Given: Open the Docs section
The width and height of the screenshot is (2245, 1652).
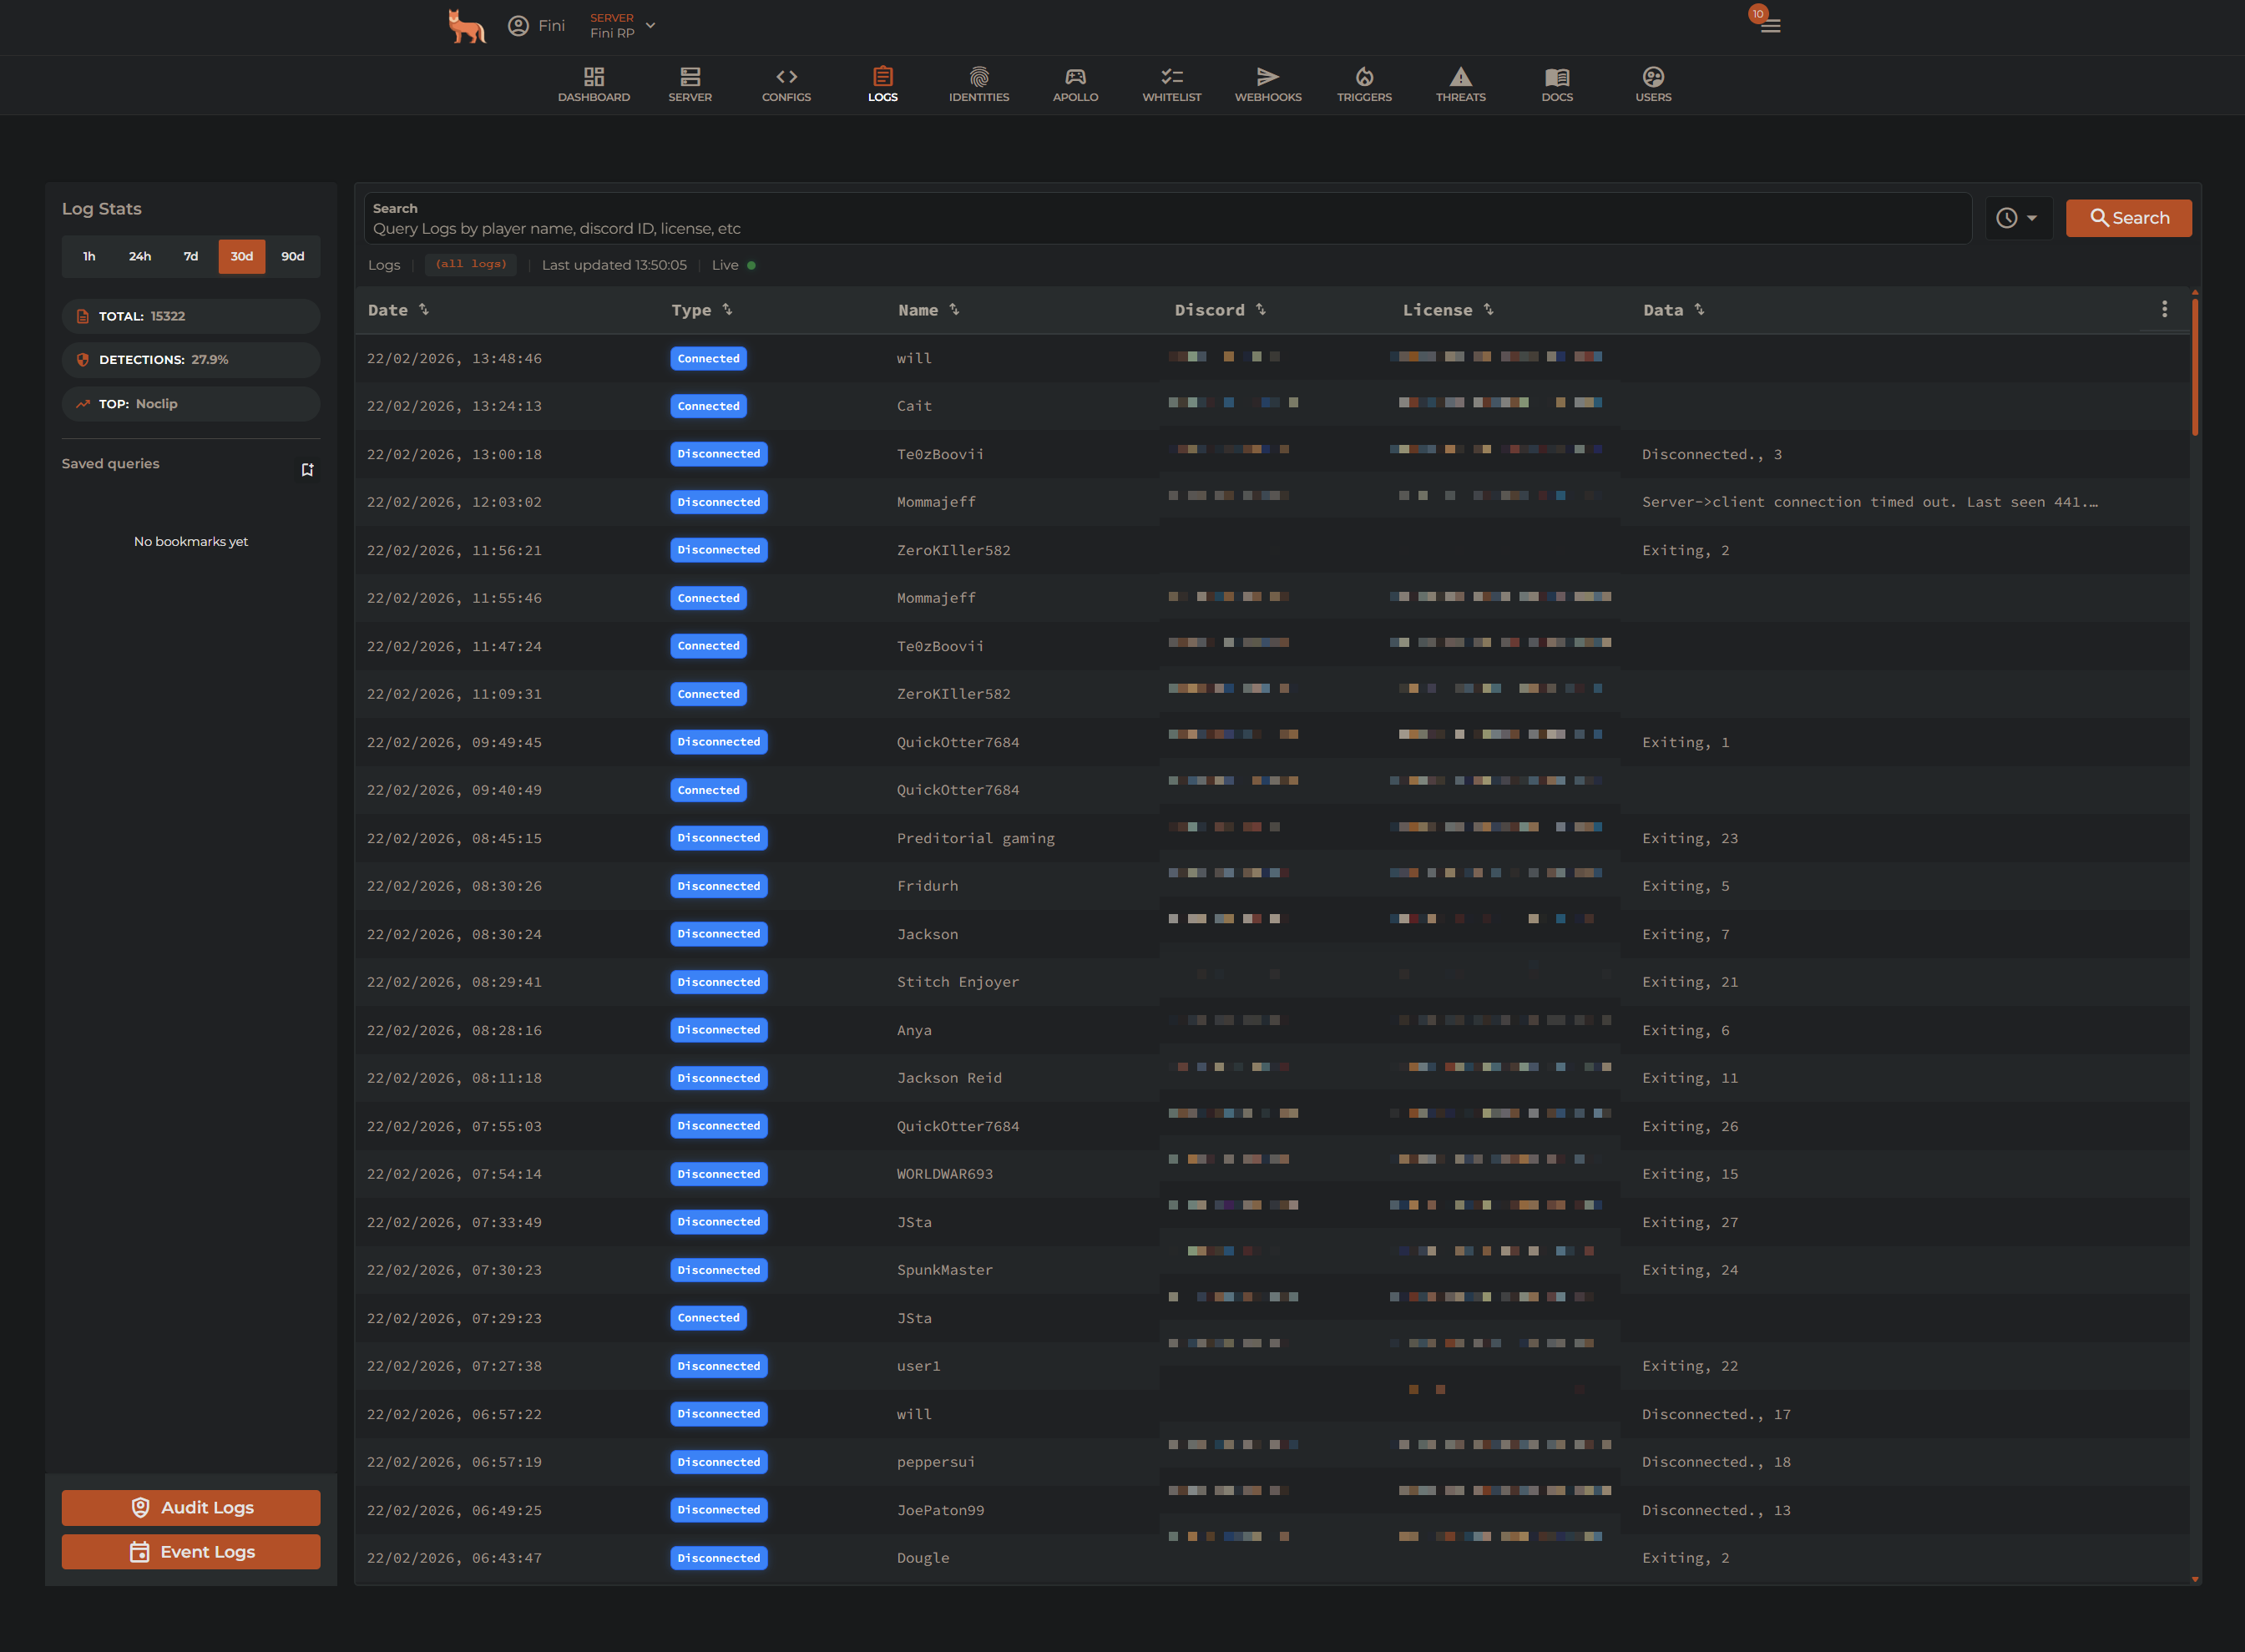Looking at the screenshot, I should point(1556,85).
